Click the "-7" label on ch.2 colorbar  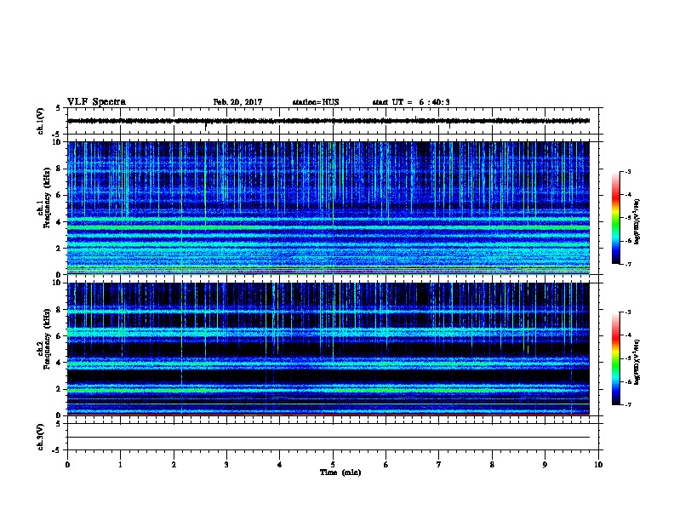(x=627, y=404)
